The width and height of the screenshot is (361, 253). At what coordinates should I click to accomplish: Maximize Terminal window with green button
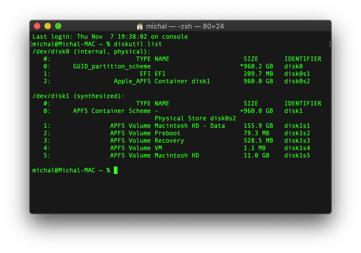click(58, 26)
